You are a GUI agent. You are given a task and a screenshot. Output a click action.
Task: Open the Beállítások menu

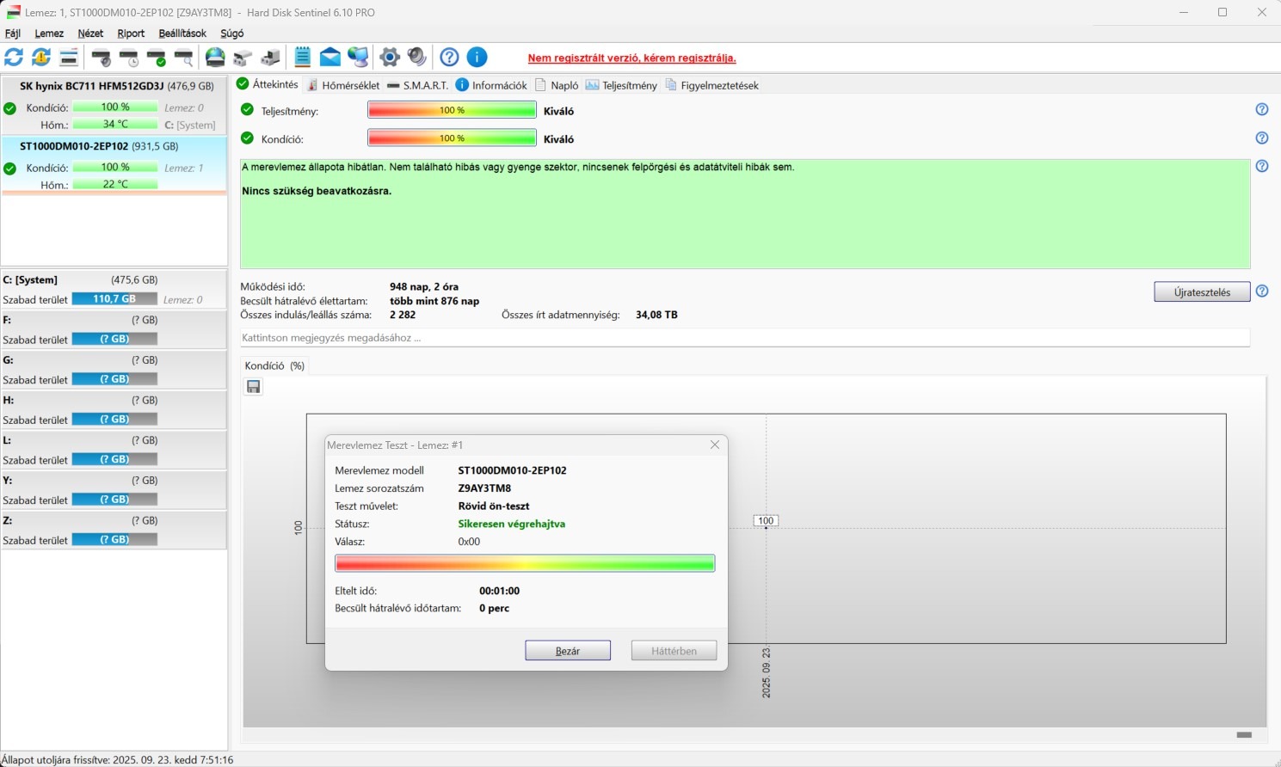coord(182,34)
